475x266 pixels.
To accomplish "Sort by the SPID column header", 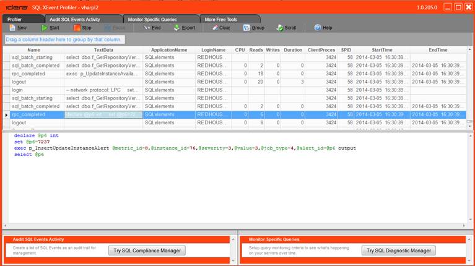I will pyautogui.click(x=346, y=50).
